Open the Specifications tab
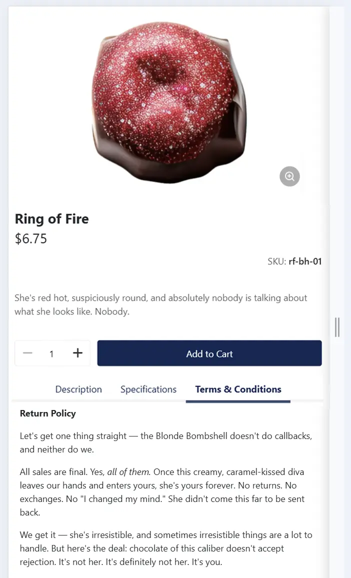This screenshot has height=578, width=351. point(148,389)
